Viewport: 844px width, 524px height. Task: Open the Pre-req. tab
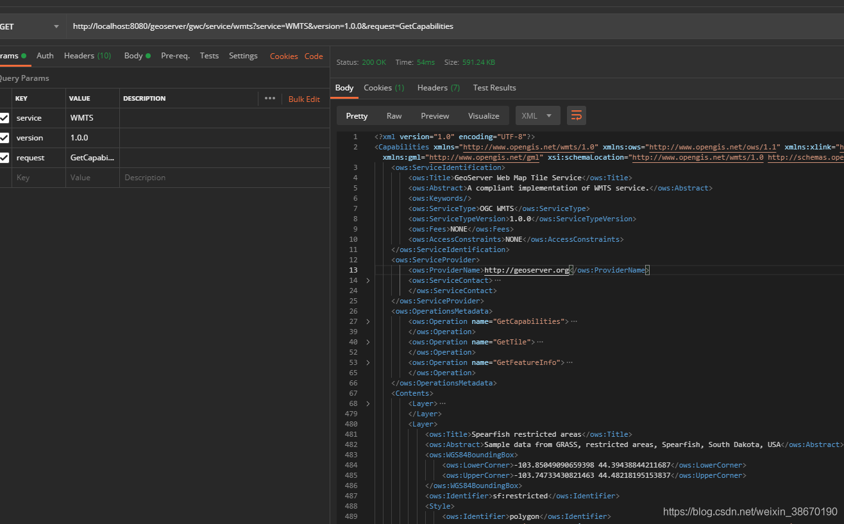click(175, 56)
